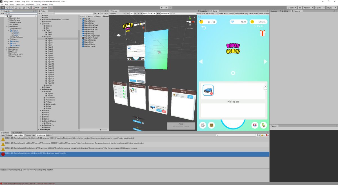Open the Account dropdown
The height and width of the screenshot is (185, 338).
[x=308, y=8]
